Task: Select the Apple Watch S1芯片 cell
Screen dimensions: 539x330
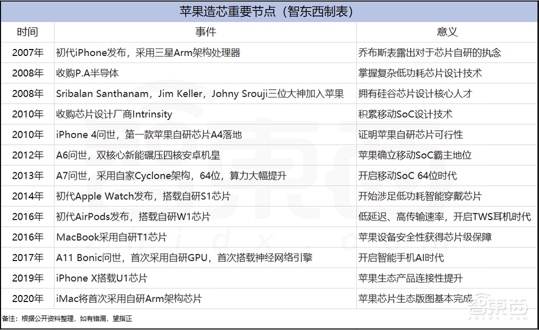Action: tap(141, 196)
